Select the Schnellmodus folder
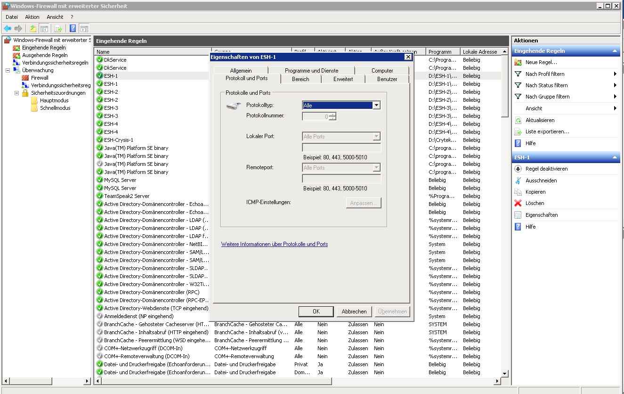 click(x=55, y=108)
